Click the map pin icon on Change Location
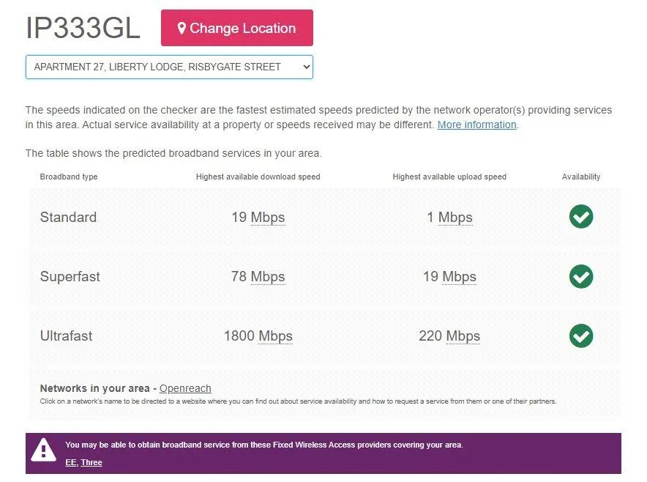This screenshot has width=647, height=482. tap(182, 29)
